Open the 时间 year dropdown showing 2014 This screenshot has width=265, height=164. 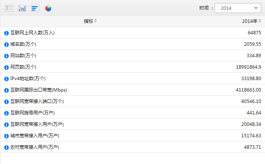click(x=238, y=8)
